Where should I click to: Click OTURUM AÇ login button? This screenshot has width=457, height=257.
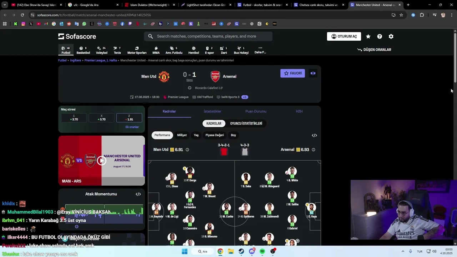coord(344,36)
